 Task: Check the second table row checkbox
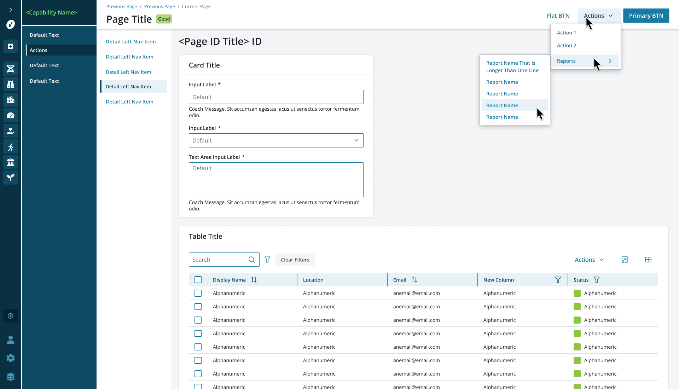pos(198,307)
